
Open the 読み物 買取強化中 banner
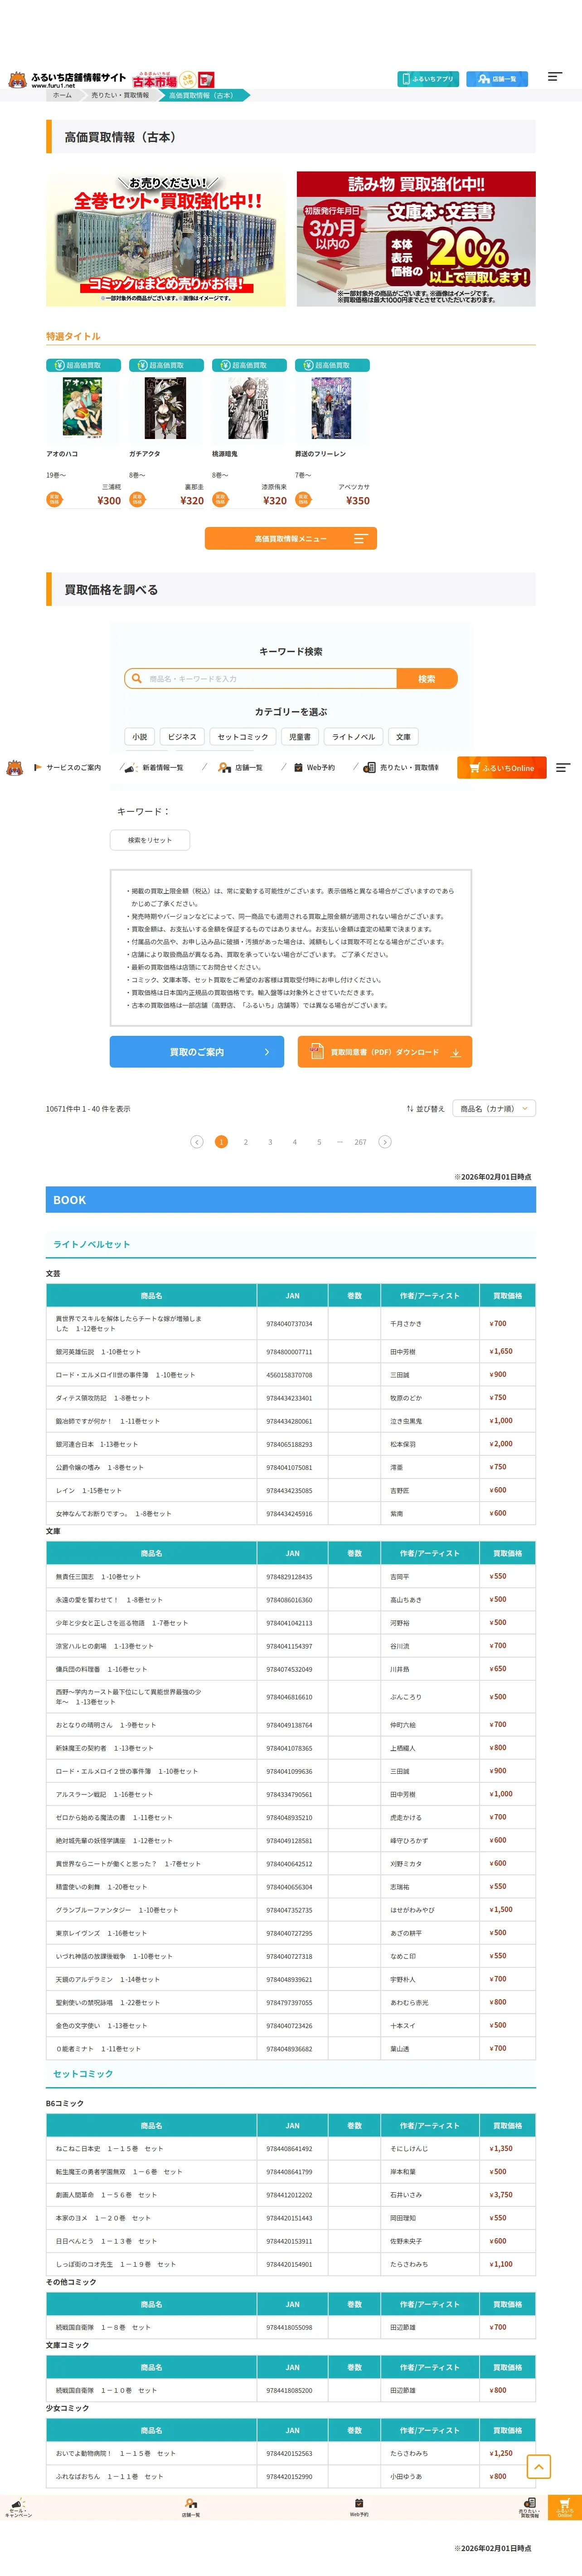416,239
